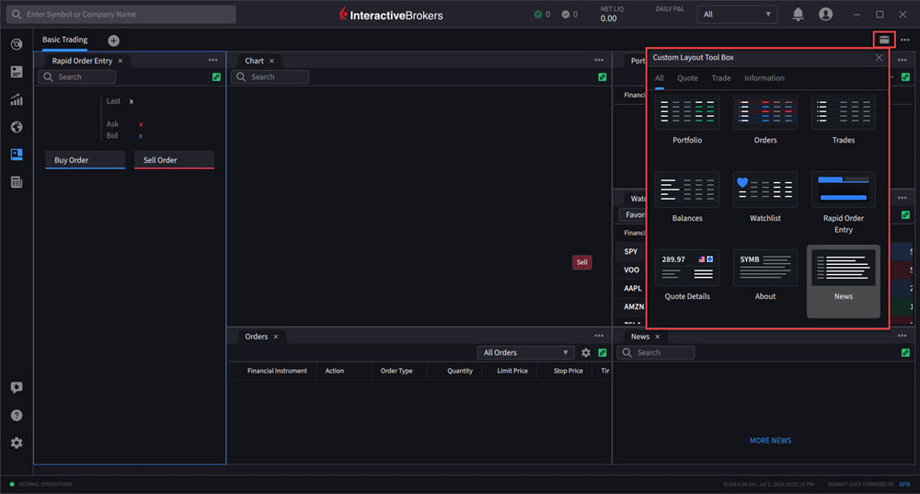
Task: Click the top symbol or company search field
Action: [121, 14]
